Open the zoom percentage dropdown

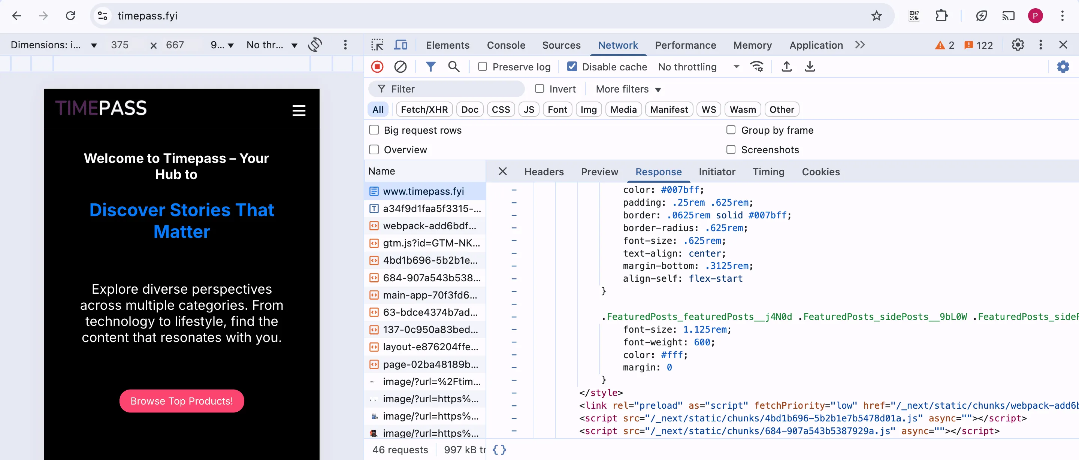(x=222, y=45)
